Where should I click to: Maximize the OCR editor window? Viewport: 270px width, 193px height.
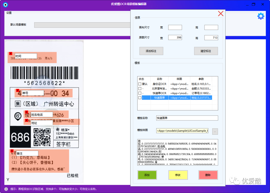pos(253,5)
